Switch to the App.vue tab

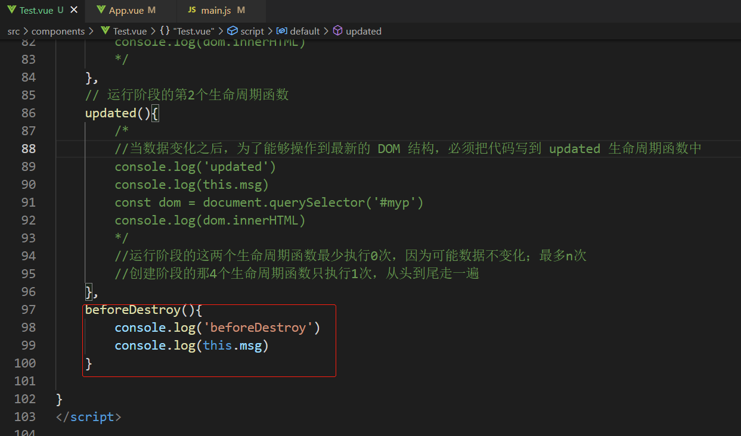coord(126,10)
